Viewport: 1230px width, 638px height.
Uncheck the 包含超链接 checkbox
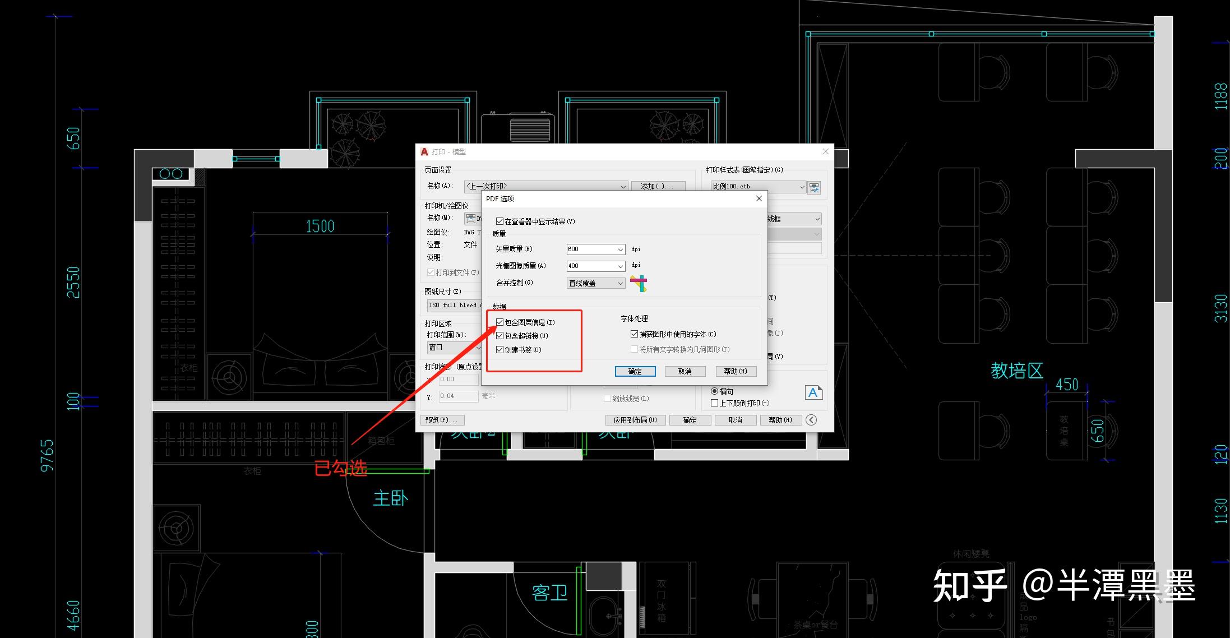[500, 336]
